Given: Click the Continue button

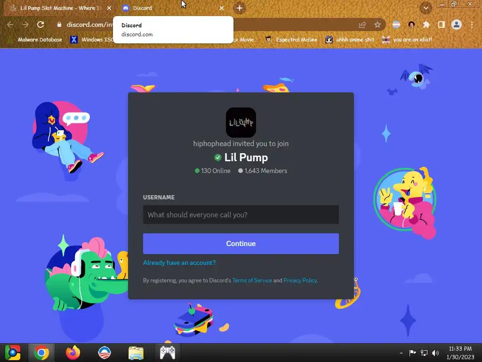Looking at the screenshot, I should 241,244.
